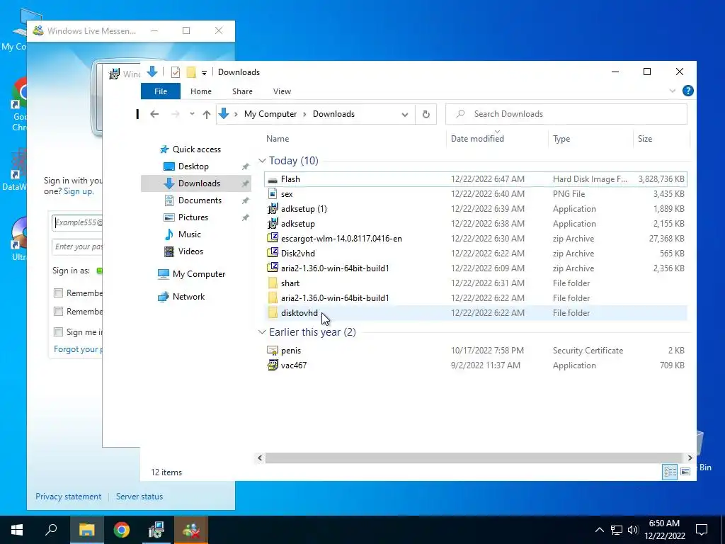Sort by the Name column header
This screenshot has width=725, height=544.
click(x=278, y=139)
